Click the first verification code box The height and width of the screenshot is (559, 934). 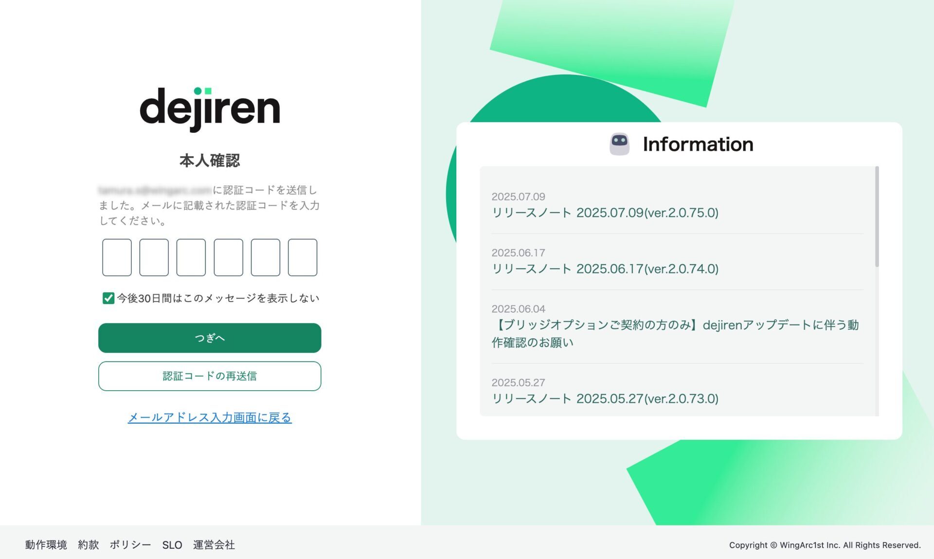[117, 257]
